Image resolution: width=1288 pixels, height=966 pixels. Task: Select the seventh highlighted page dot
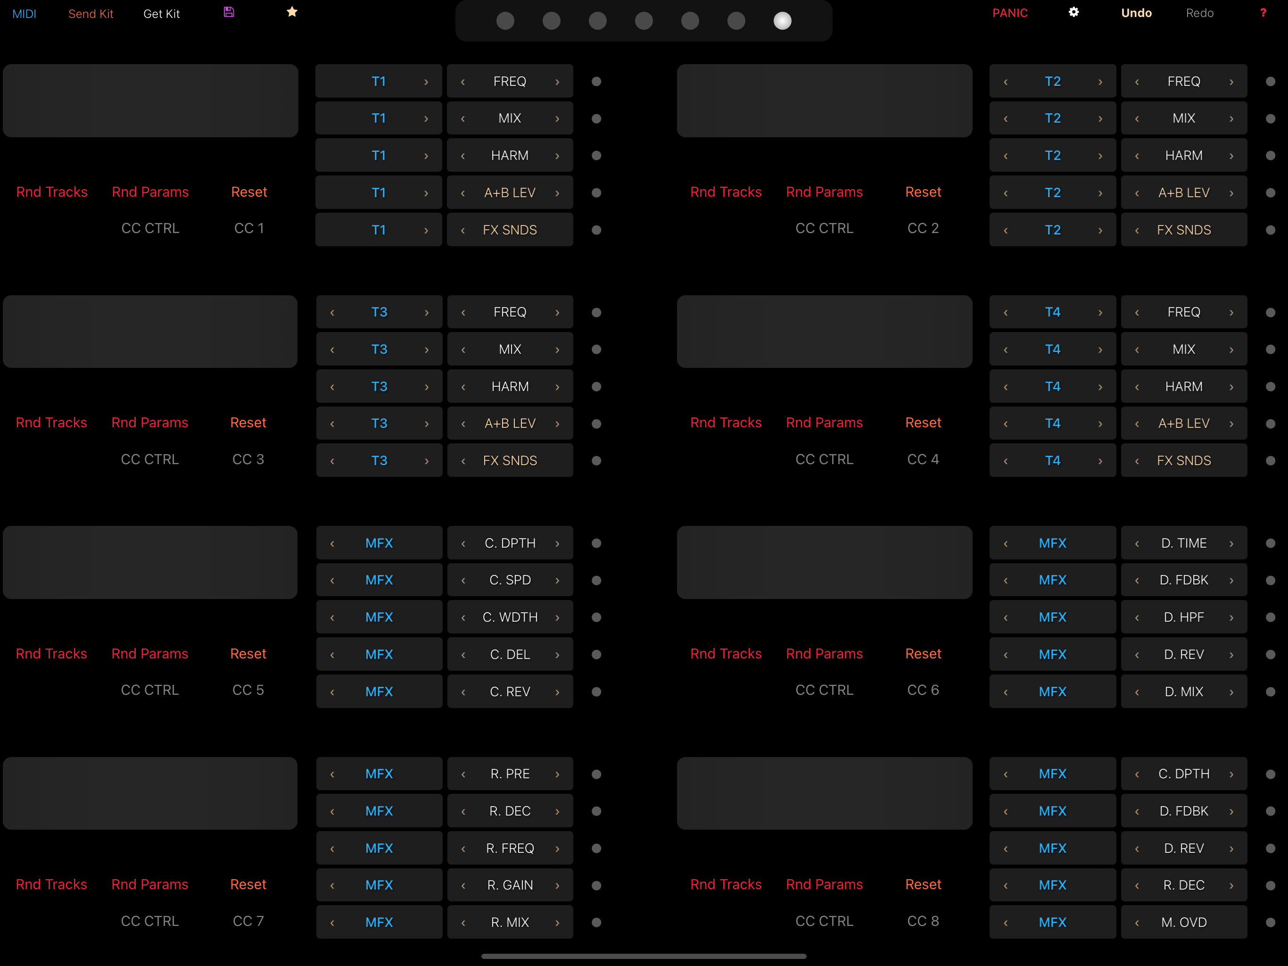click(x=783, y=21)
